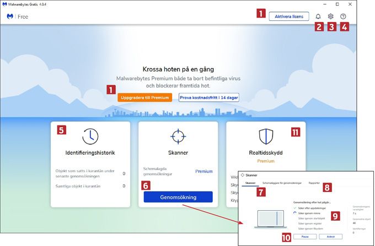Viewport: 375px width, 246px height.
Task: Open the notifications bell icon
Action: tap(318, 17)
